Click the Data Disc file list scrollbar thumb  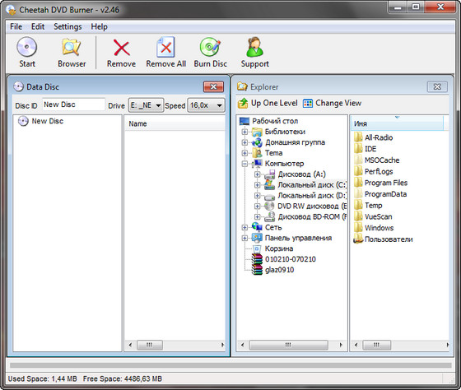click(x=150, y=345)
